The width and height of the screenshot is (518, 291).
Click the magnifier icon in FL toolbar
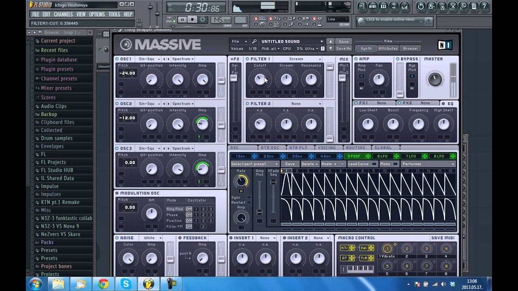463,6
